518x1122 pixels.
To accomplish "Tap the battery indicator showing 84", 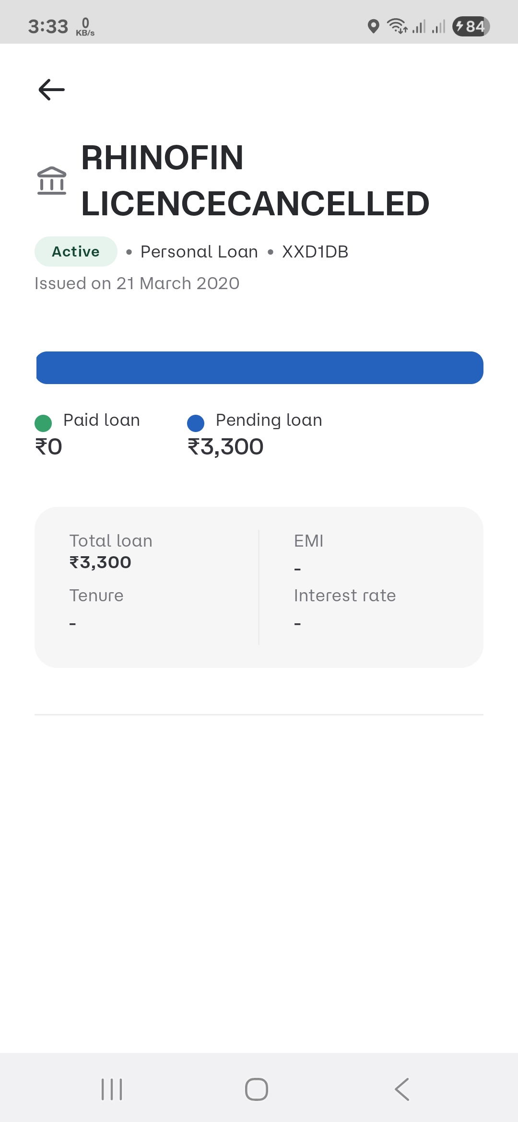I will coord(471,26).
